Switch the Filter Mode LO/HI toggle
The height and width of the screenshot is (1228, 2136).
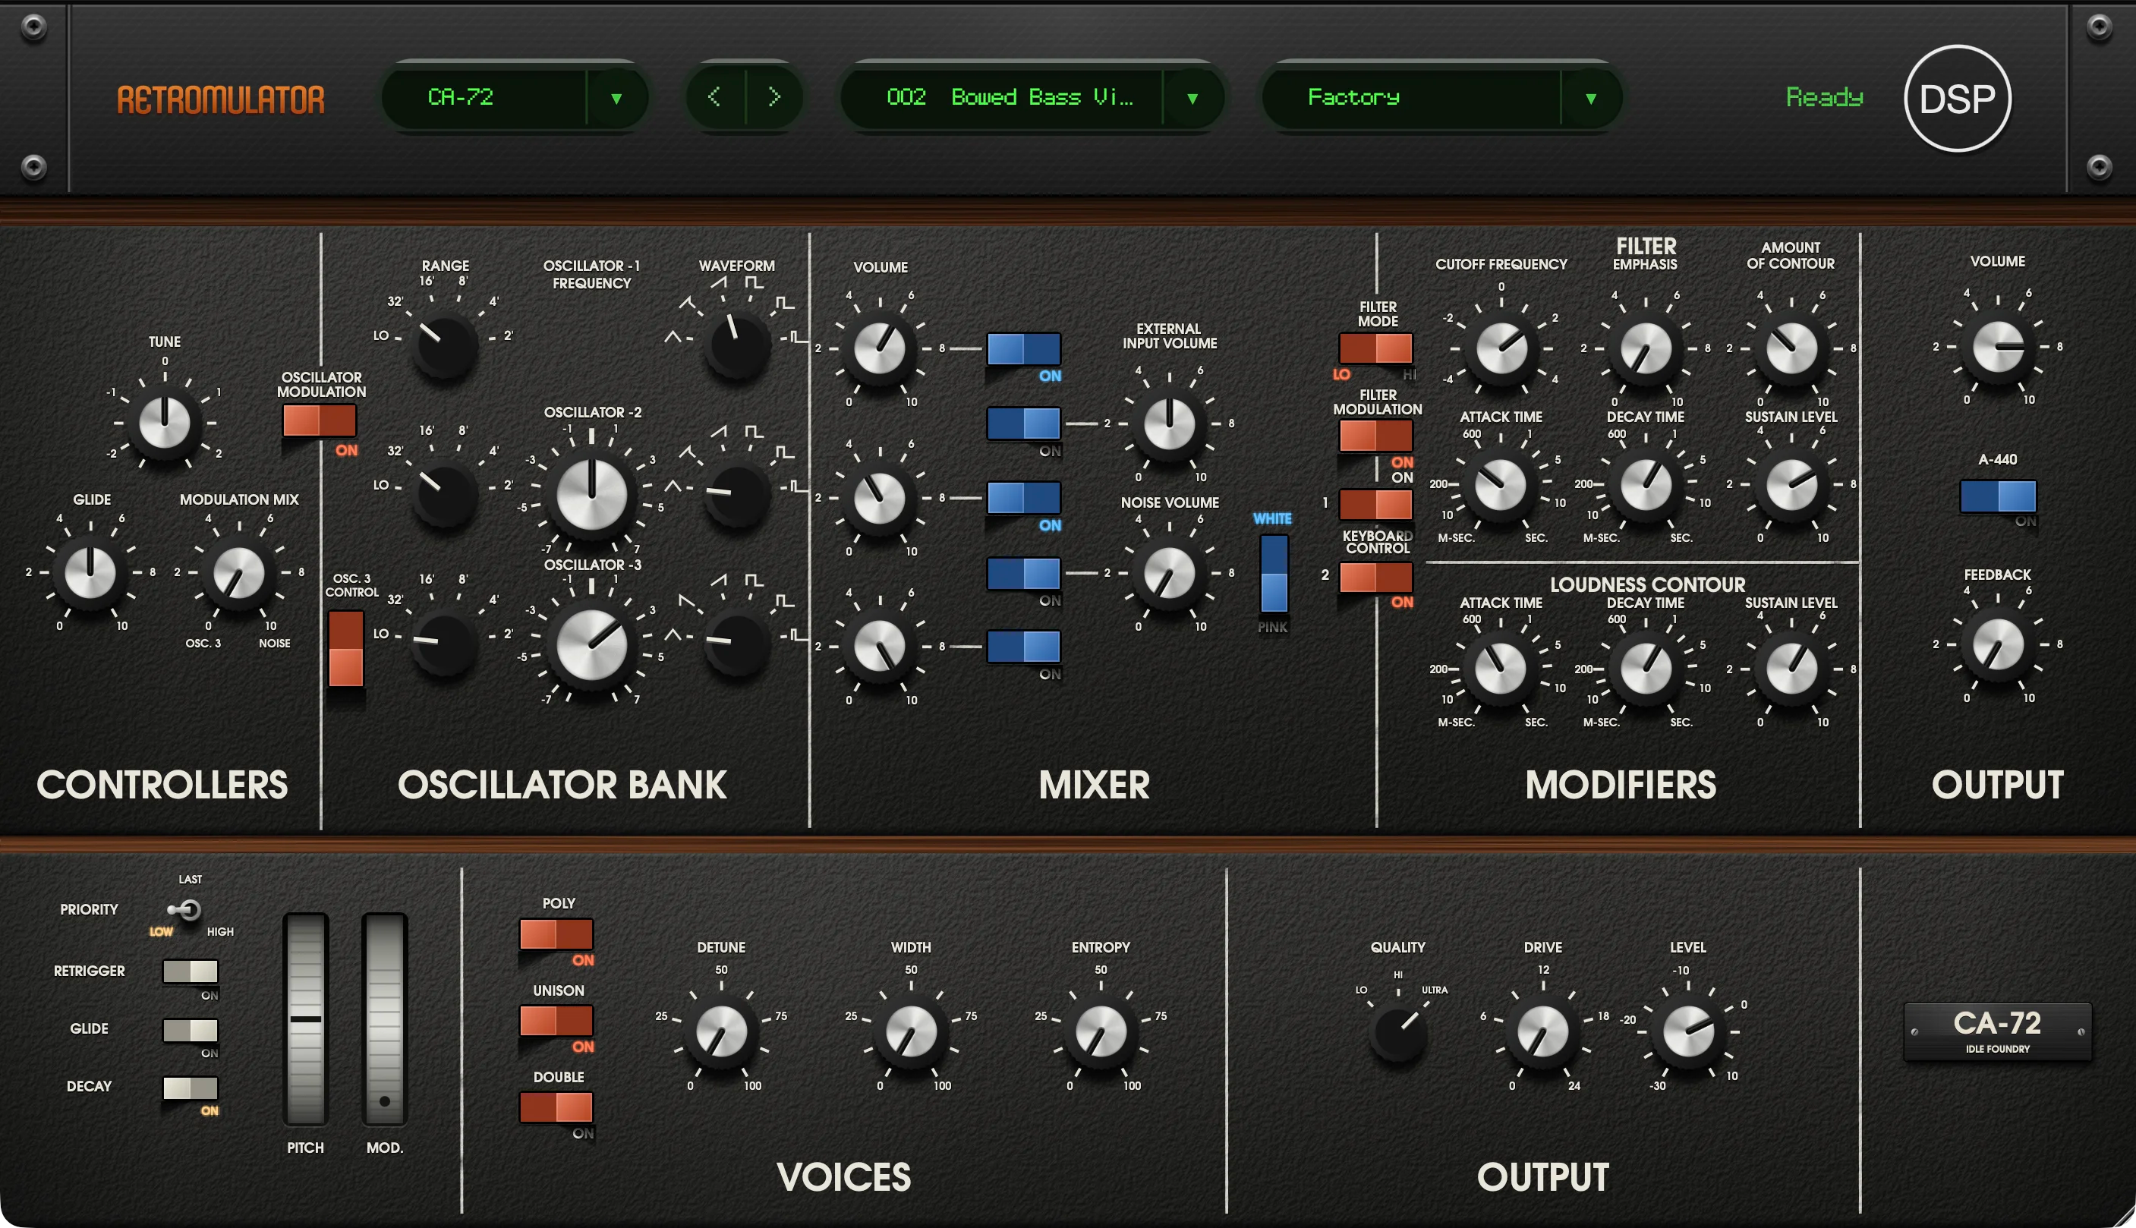1375,348
